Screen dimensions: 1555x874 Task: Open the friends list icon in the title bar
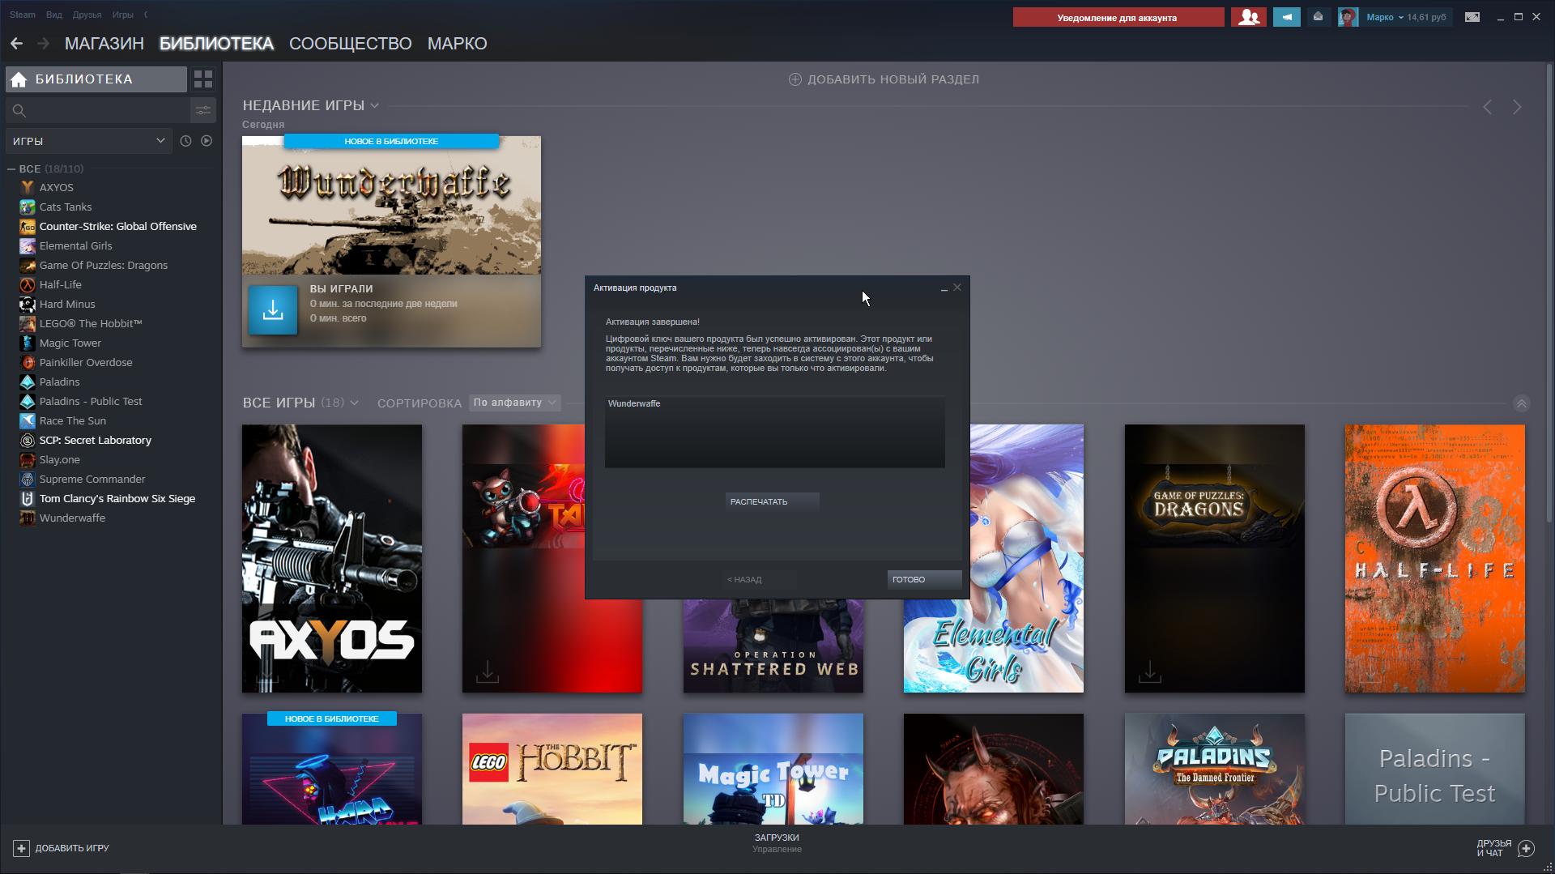1249,17
